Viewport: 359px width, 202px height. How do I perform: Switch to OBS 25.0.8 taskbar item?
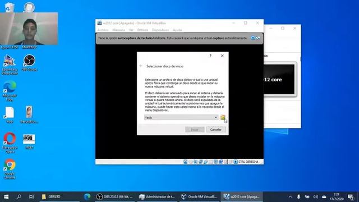point(115,197)
